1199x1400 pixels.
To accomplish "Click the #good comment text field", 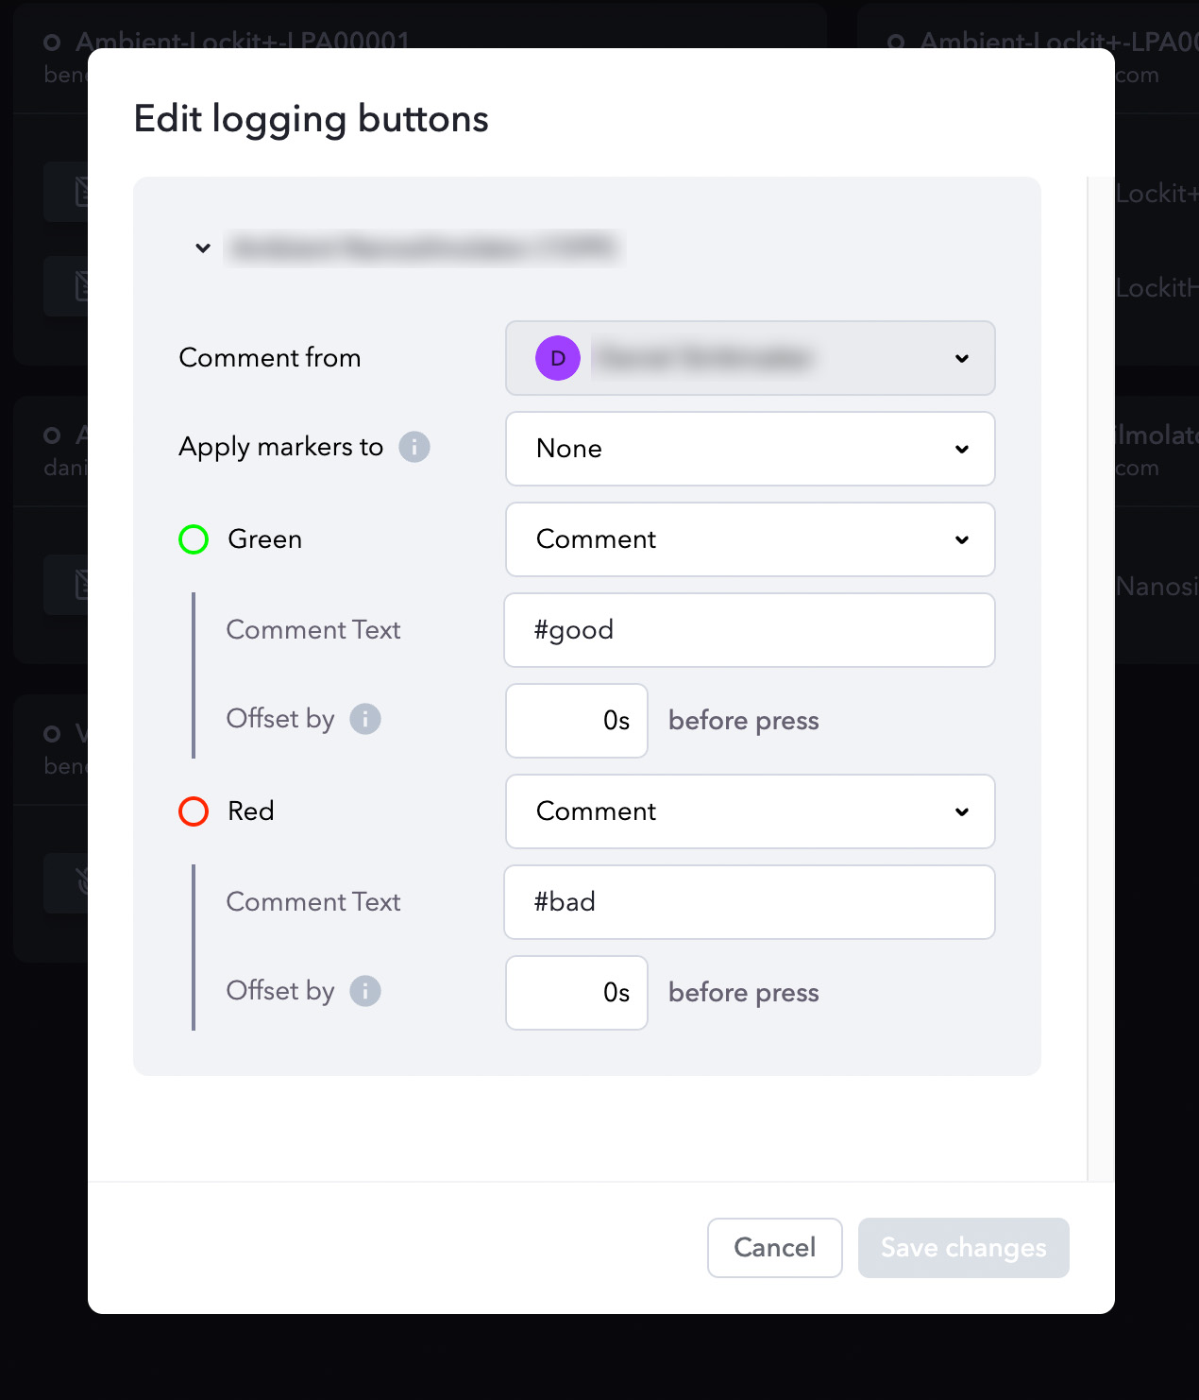I will [x=750, y=630].
